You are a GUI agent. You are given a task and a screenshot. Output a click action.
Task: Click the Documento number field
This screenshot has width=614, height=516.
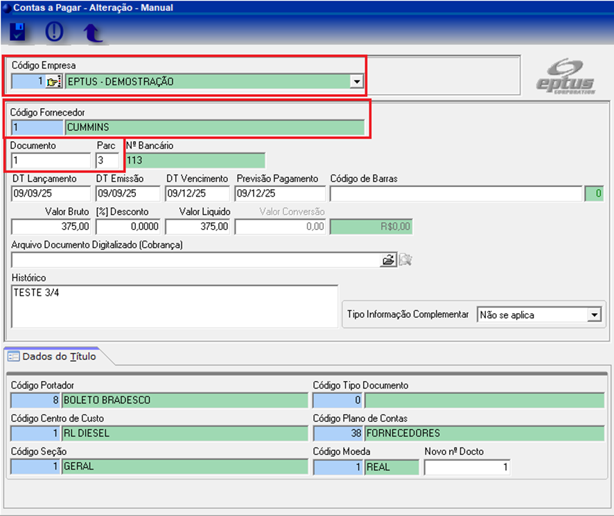(x=51, y=161)
